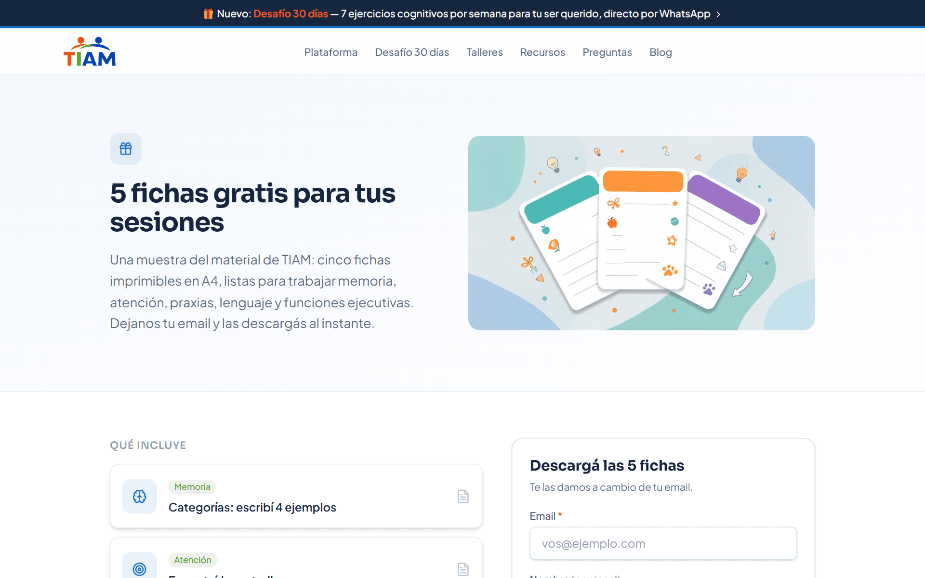Click the 'QUÉ INCLUYE' section label
The image size is (925, 578).
(148, 445)
